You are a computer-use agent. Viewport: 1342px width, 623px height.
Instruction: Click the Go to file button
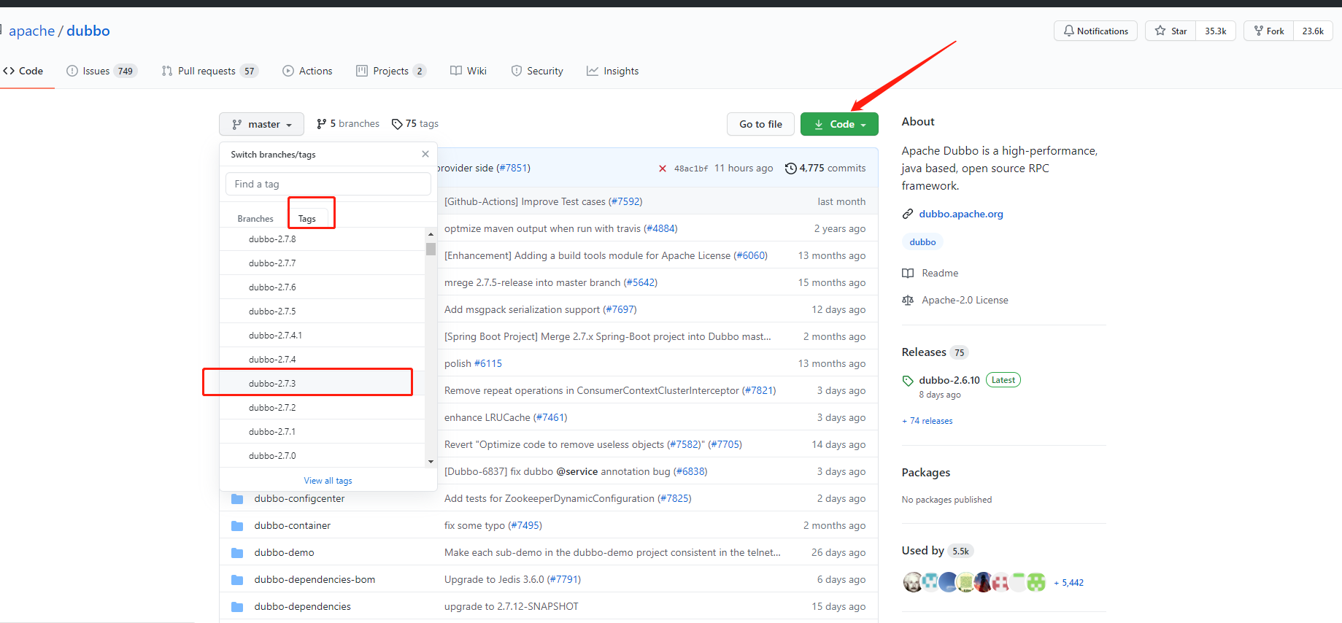tap(760, 124)
